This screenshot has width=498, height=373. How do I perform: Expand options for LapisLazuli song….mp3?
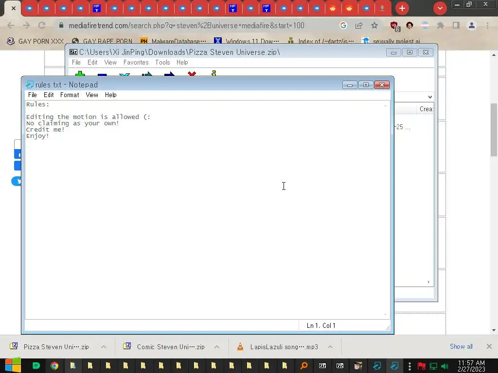coord(330,347)
